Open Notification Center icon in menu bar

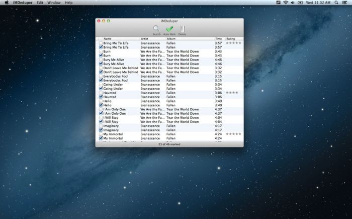click(344, 3)
